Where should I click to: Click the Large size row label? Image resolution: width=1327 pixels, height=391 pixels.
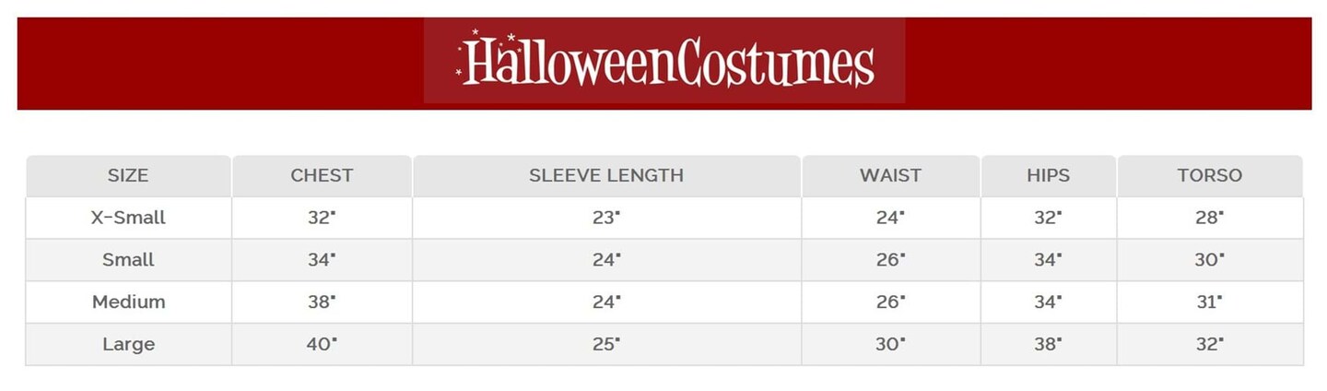point(128,344)
